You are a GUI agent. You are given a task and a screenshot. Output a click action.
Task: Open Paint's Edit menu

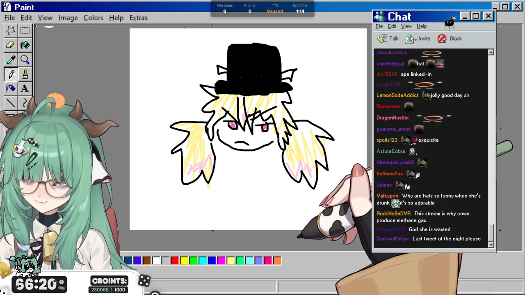click(x=26, y=18)
